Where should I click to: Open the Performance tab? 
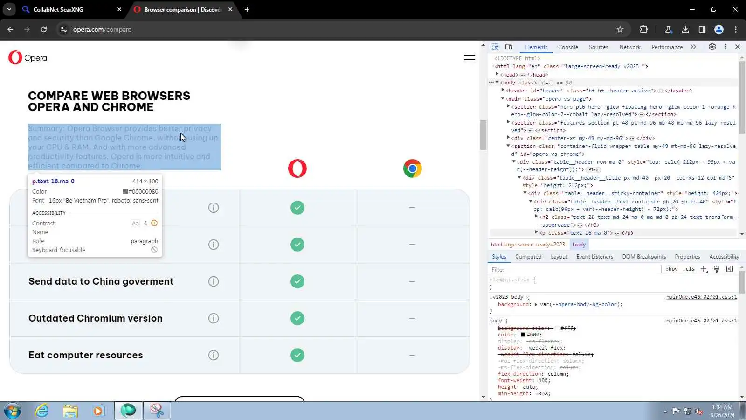coord(667,47)
